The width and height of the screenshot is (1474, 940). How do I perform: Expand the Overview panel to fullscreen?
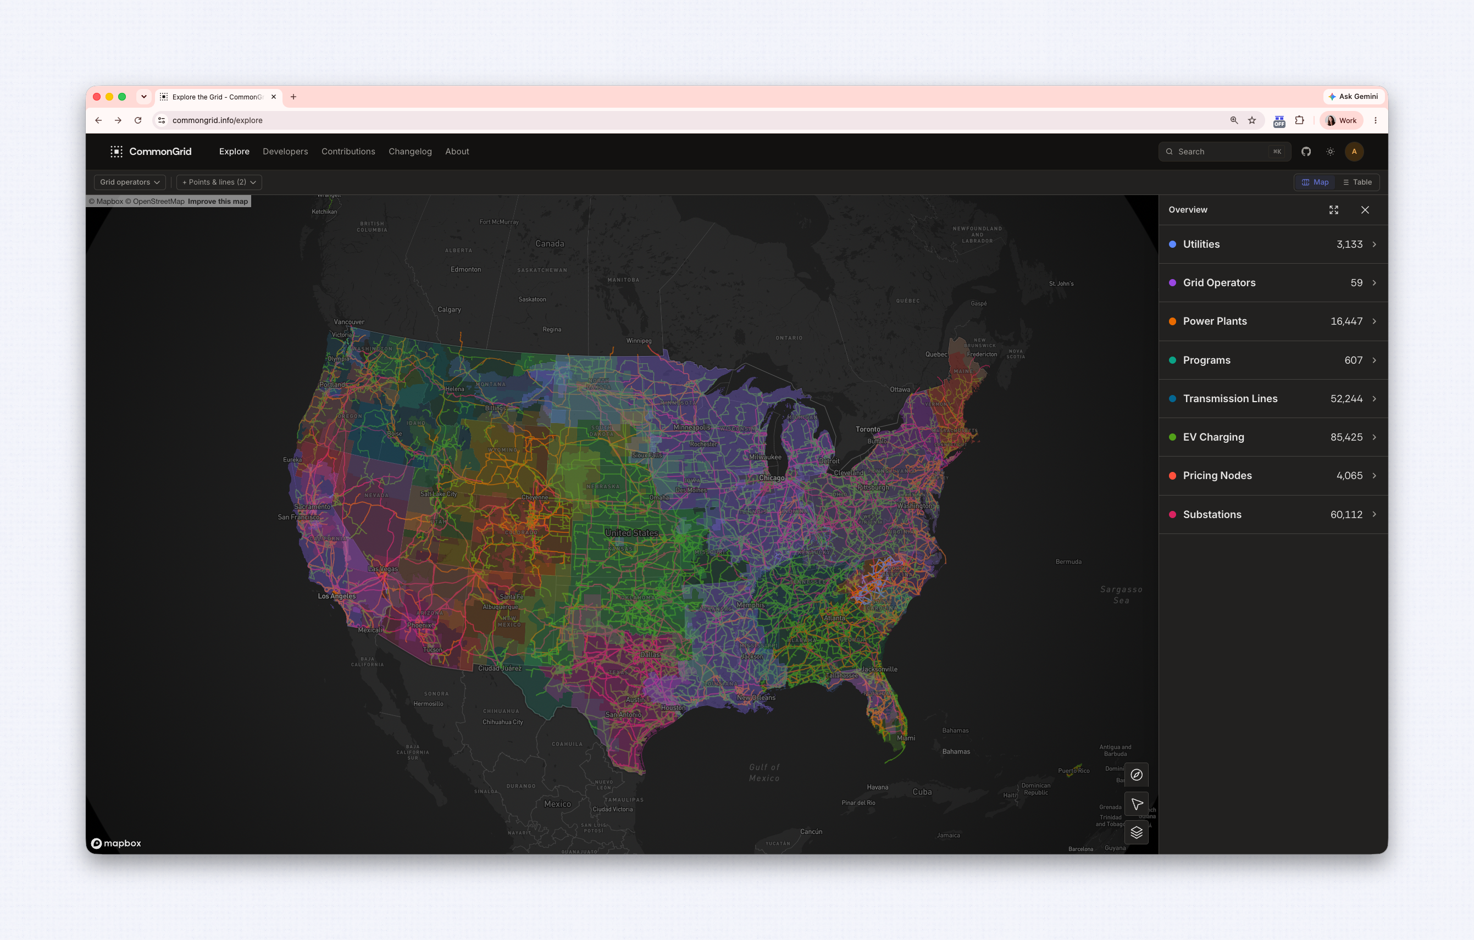[1334, 210]
